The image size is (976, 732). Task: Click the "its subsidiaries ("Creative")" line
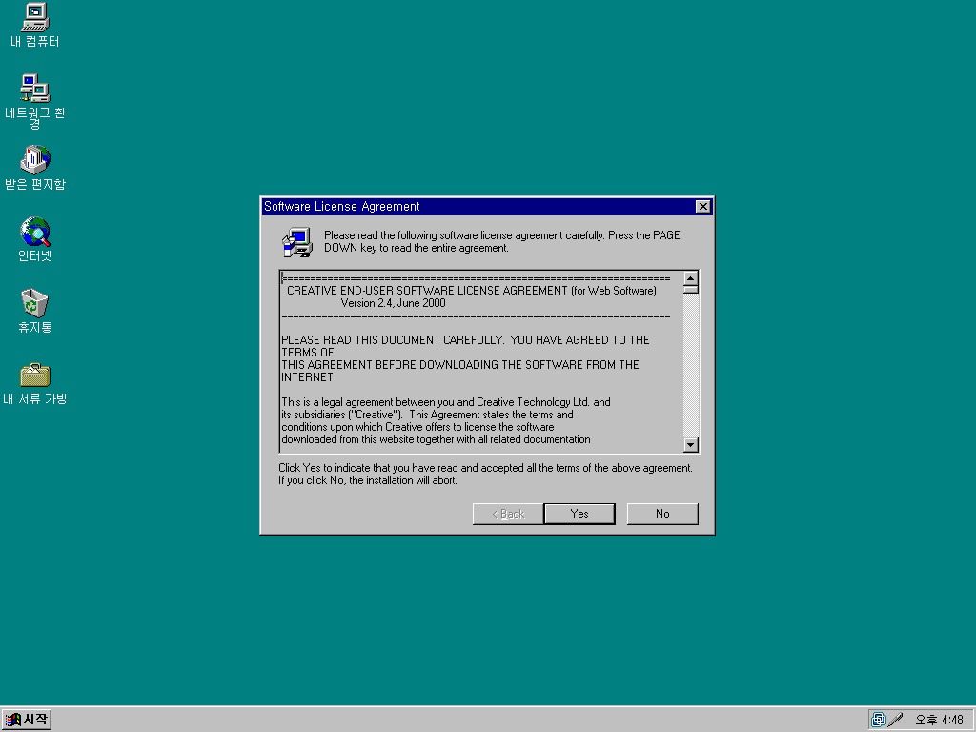pyautogui.click(x=427, y=415)
